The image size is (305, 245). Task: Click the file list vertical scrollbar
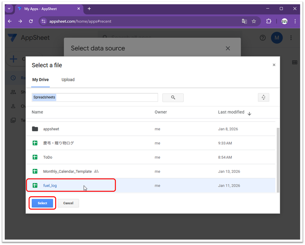(278, 159)
